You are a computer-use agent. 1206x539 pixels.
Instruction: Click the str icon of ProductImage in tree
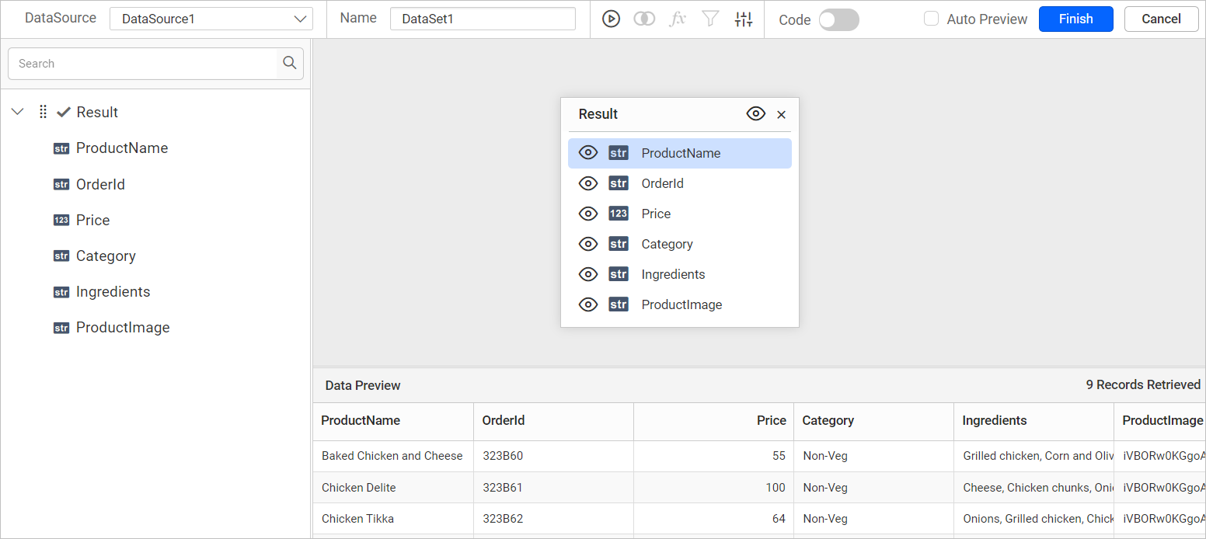(61, 328)
